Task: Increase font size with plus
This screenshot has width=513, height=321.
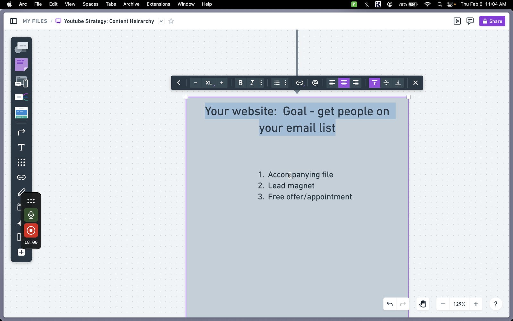Action: 222,83
